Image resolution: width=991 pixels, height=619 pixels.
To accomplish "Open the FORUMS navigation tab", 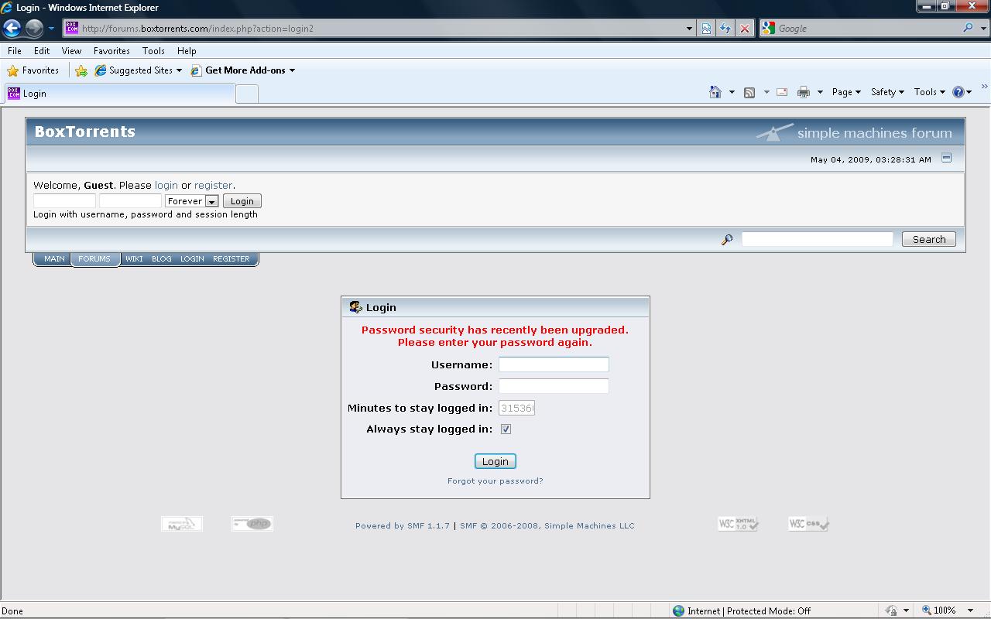I will 94,259.
